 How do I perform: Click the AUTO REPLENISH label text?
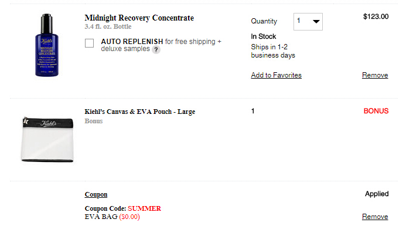pos(131,42)
